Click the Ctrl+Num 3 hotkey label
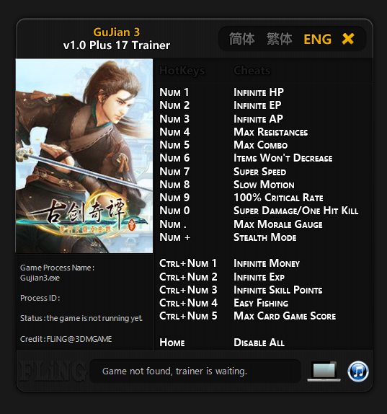Image resolution: width=387 pixels, height=414 pixels. (188, 290)
